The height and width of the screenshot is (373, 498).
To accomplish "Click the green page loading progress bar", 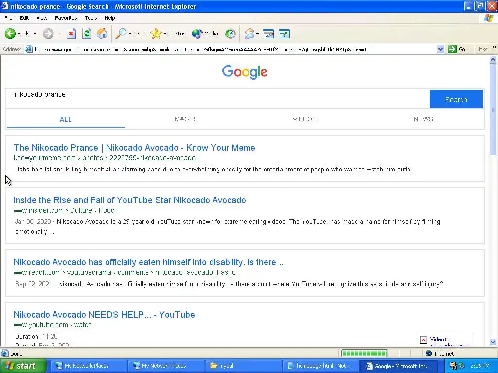I will coord(364,354).
